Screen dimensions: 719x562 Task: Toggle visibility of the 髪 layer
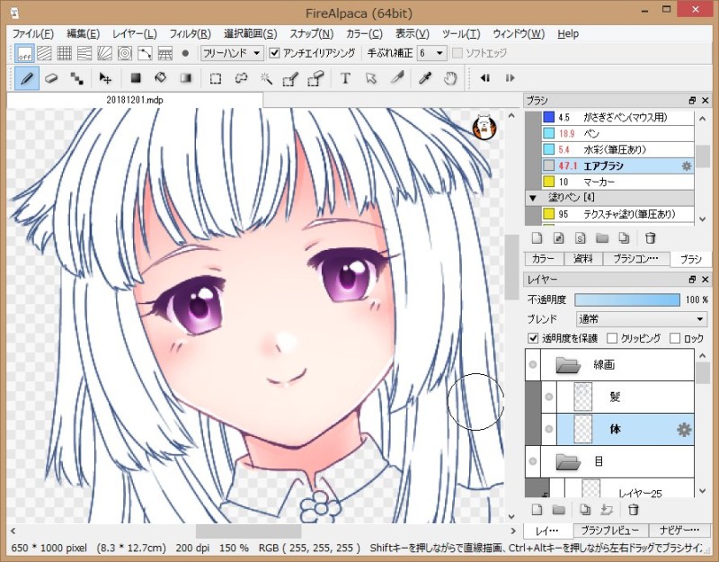[x=550, y=397]
